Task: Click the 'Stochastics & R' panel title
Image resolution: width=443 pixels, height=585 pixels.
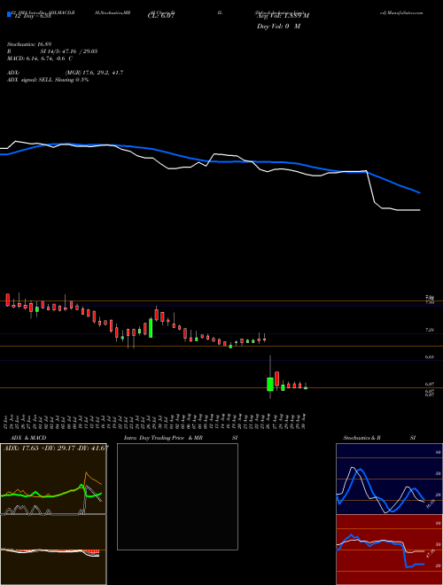Action: (362, 438)
